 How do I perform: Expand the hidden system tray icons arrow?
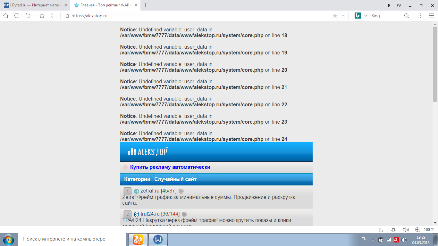point(373,240)
